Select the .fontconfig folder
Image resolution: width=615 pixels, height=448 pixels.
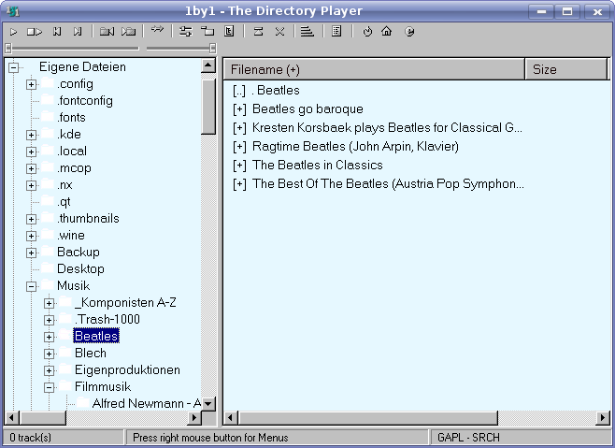coord(85,101)
